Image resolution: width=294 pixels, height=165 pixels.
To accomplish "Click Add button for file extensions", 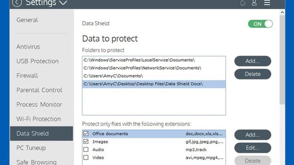I will point(253,135).
